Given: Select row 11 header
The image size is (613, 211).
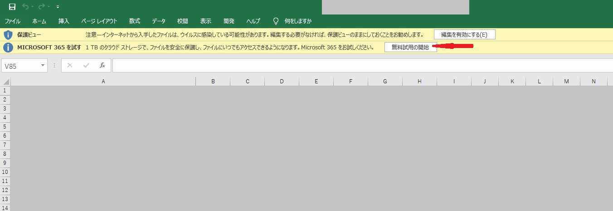Looking at the screenshot, I should coord(5,181).
